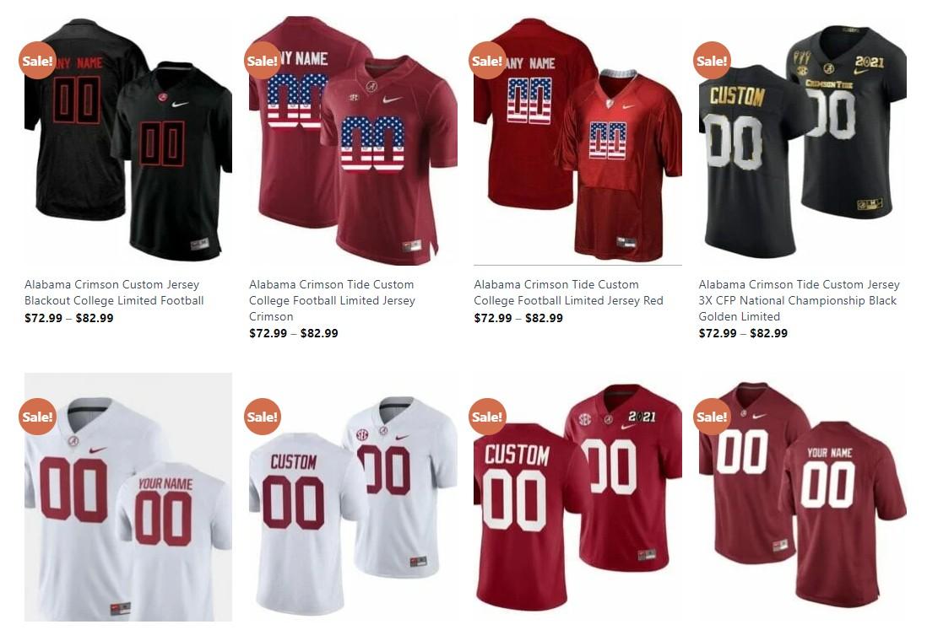Screen dimensions: 927x630
Task: Click Sale badge on gray-background white jersey
Action: click(37, 417)
